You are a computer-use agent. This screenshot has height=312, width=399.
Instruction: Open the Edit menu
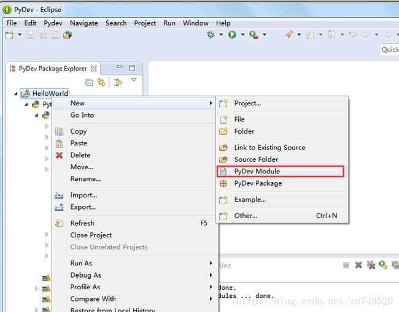[30, 23]
